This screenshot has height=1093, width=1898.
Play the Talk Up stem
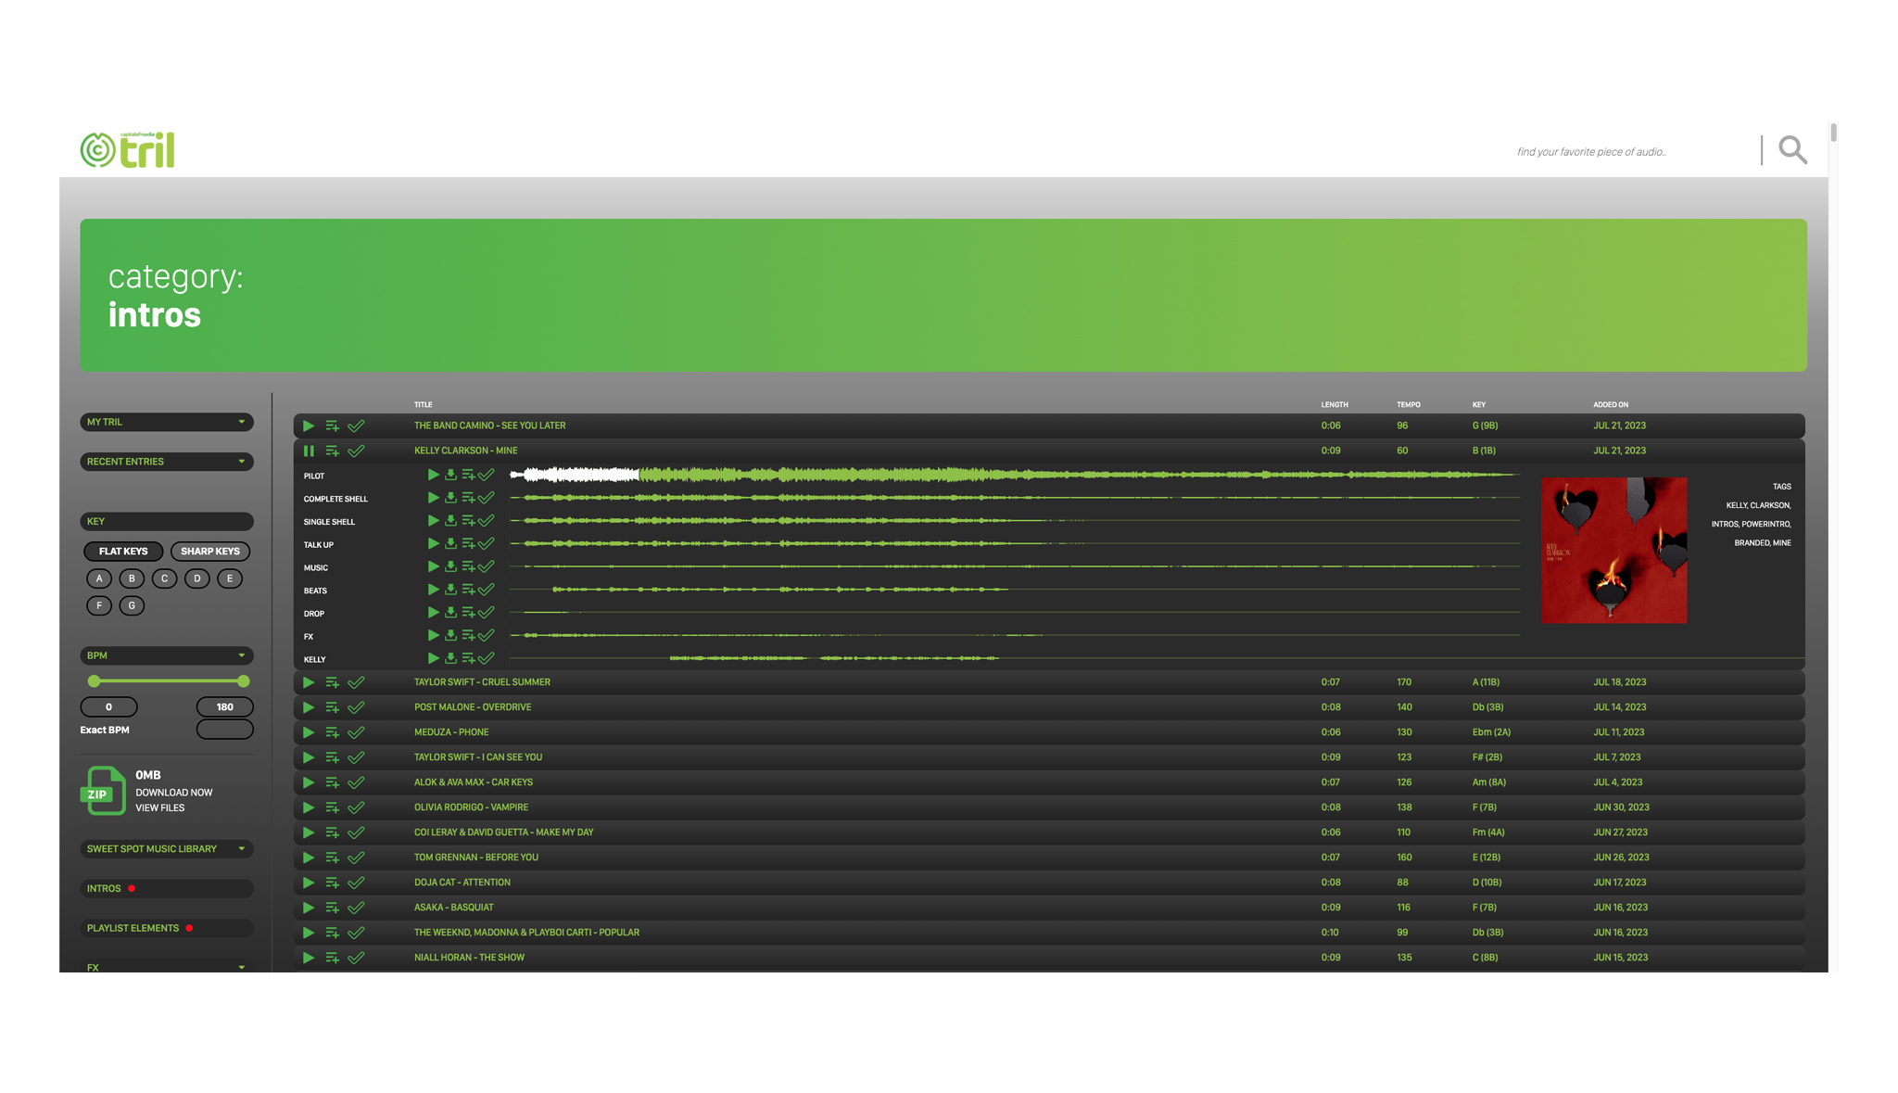(433, 544)
